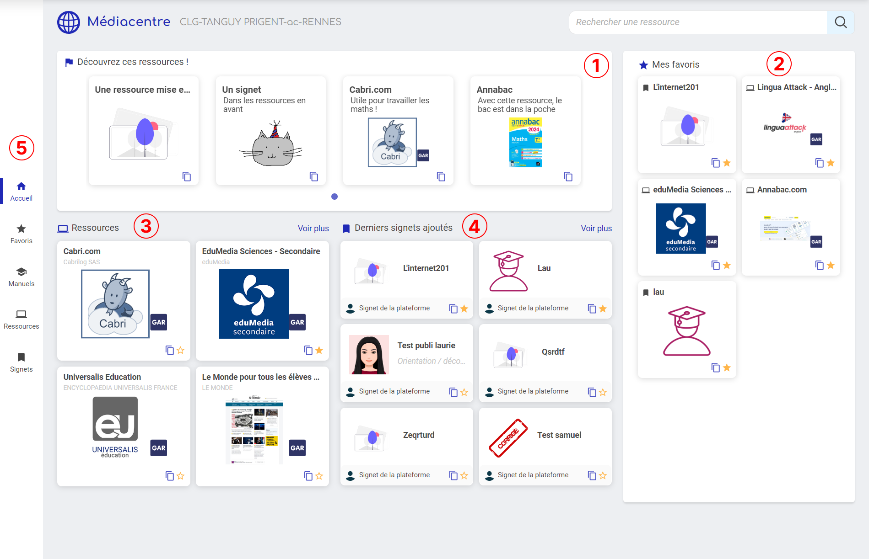Remove L'internet201 favorite star in Mes favoris
This screenshot has height=559, width=869.
pyautogui.click(x=727, y=163)
